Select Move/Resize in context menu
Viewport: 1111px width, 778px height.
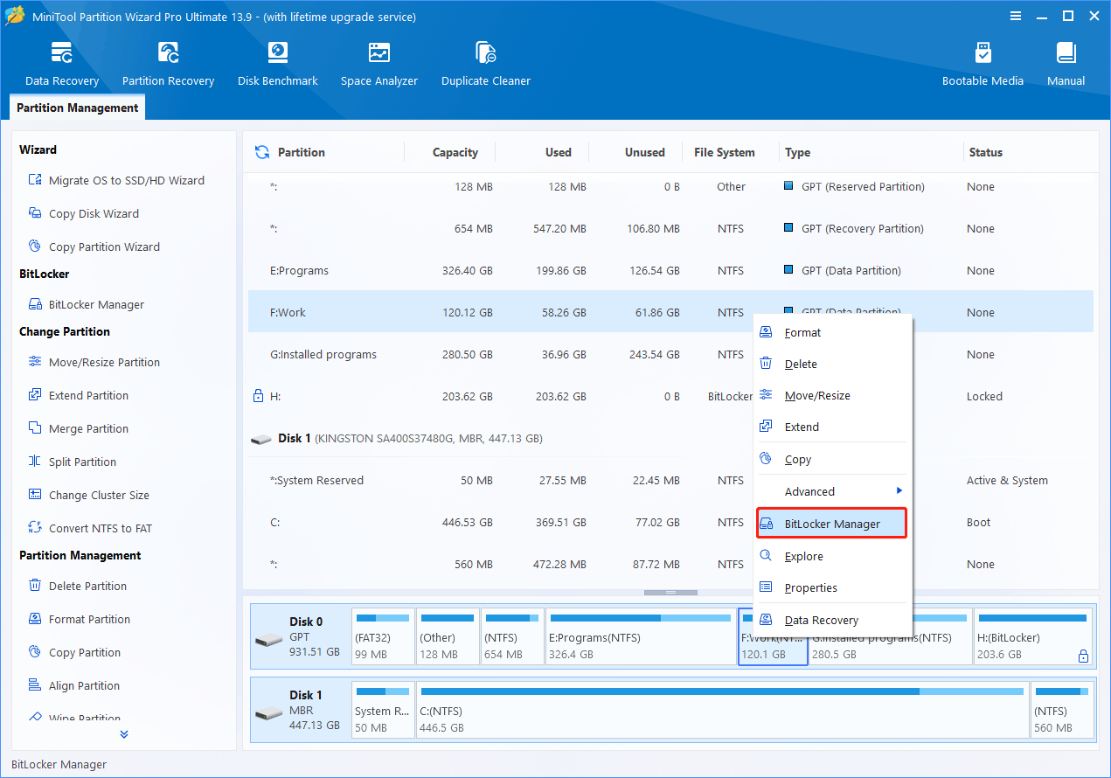[x=833, y=395]
